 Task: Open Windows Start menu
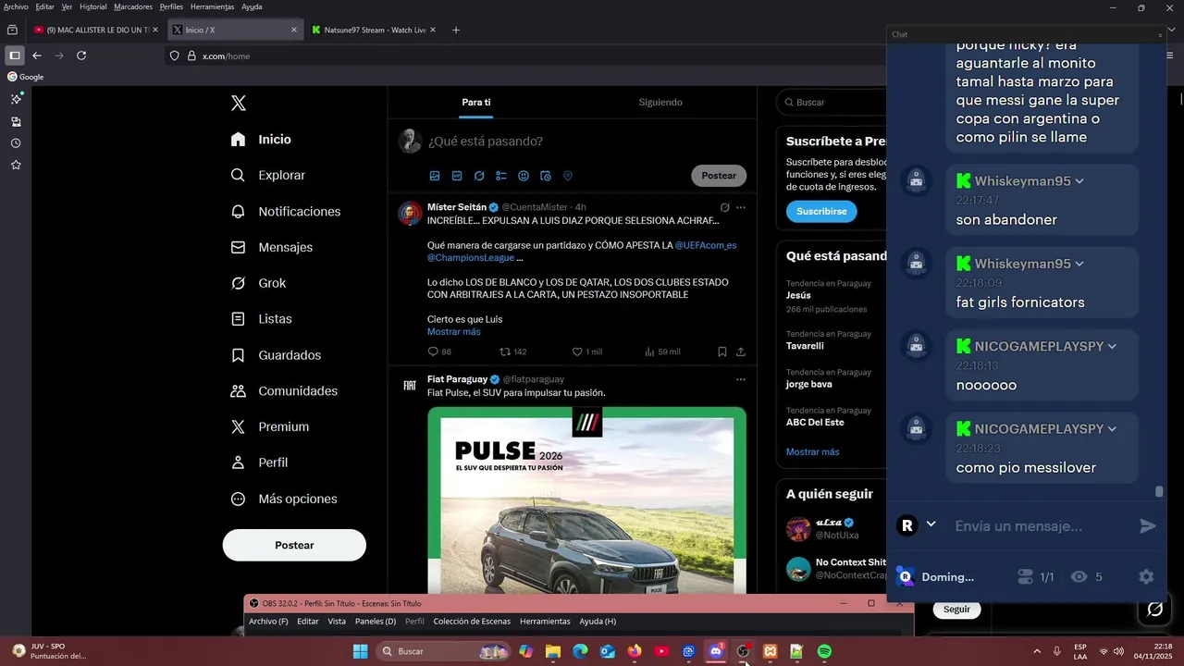pos(361,651)
